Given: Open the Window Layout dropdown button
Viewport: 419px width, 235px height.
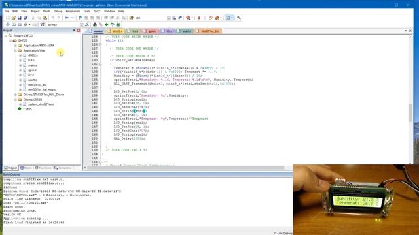Looking at the screenshot, I should (x=230, y=18).
